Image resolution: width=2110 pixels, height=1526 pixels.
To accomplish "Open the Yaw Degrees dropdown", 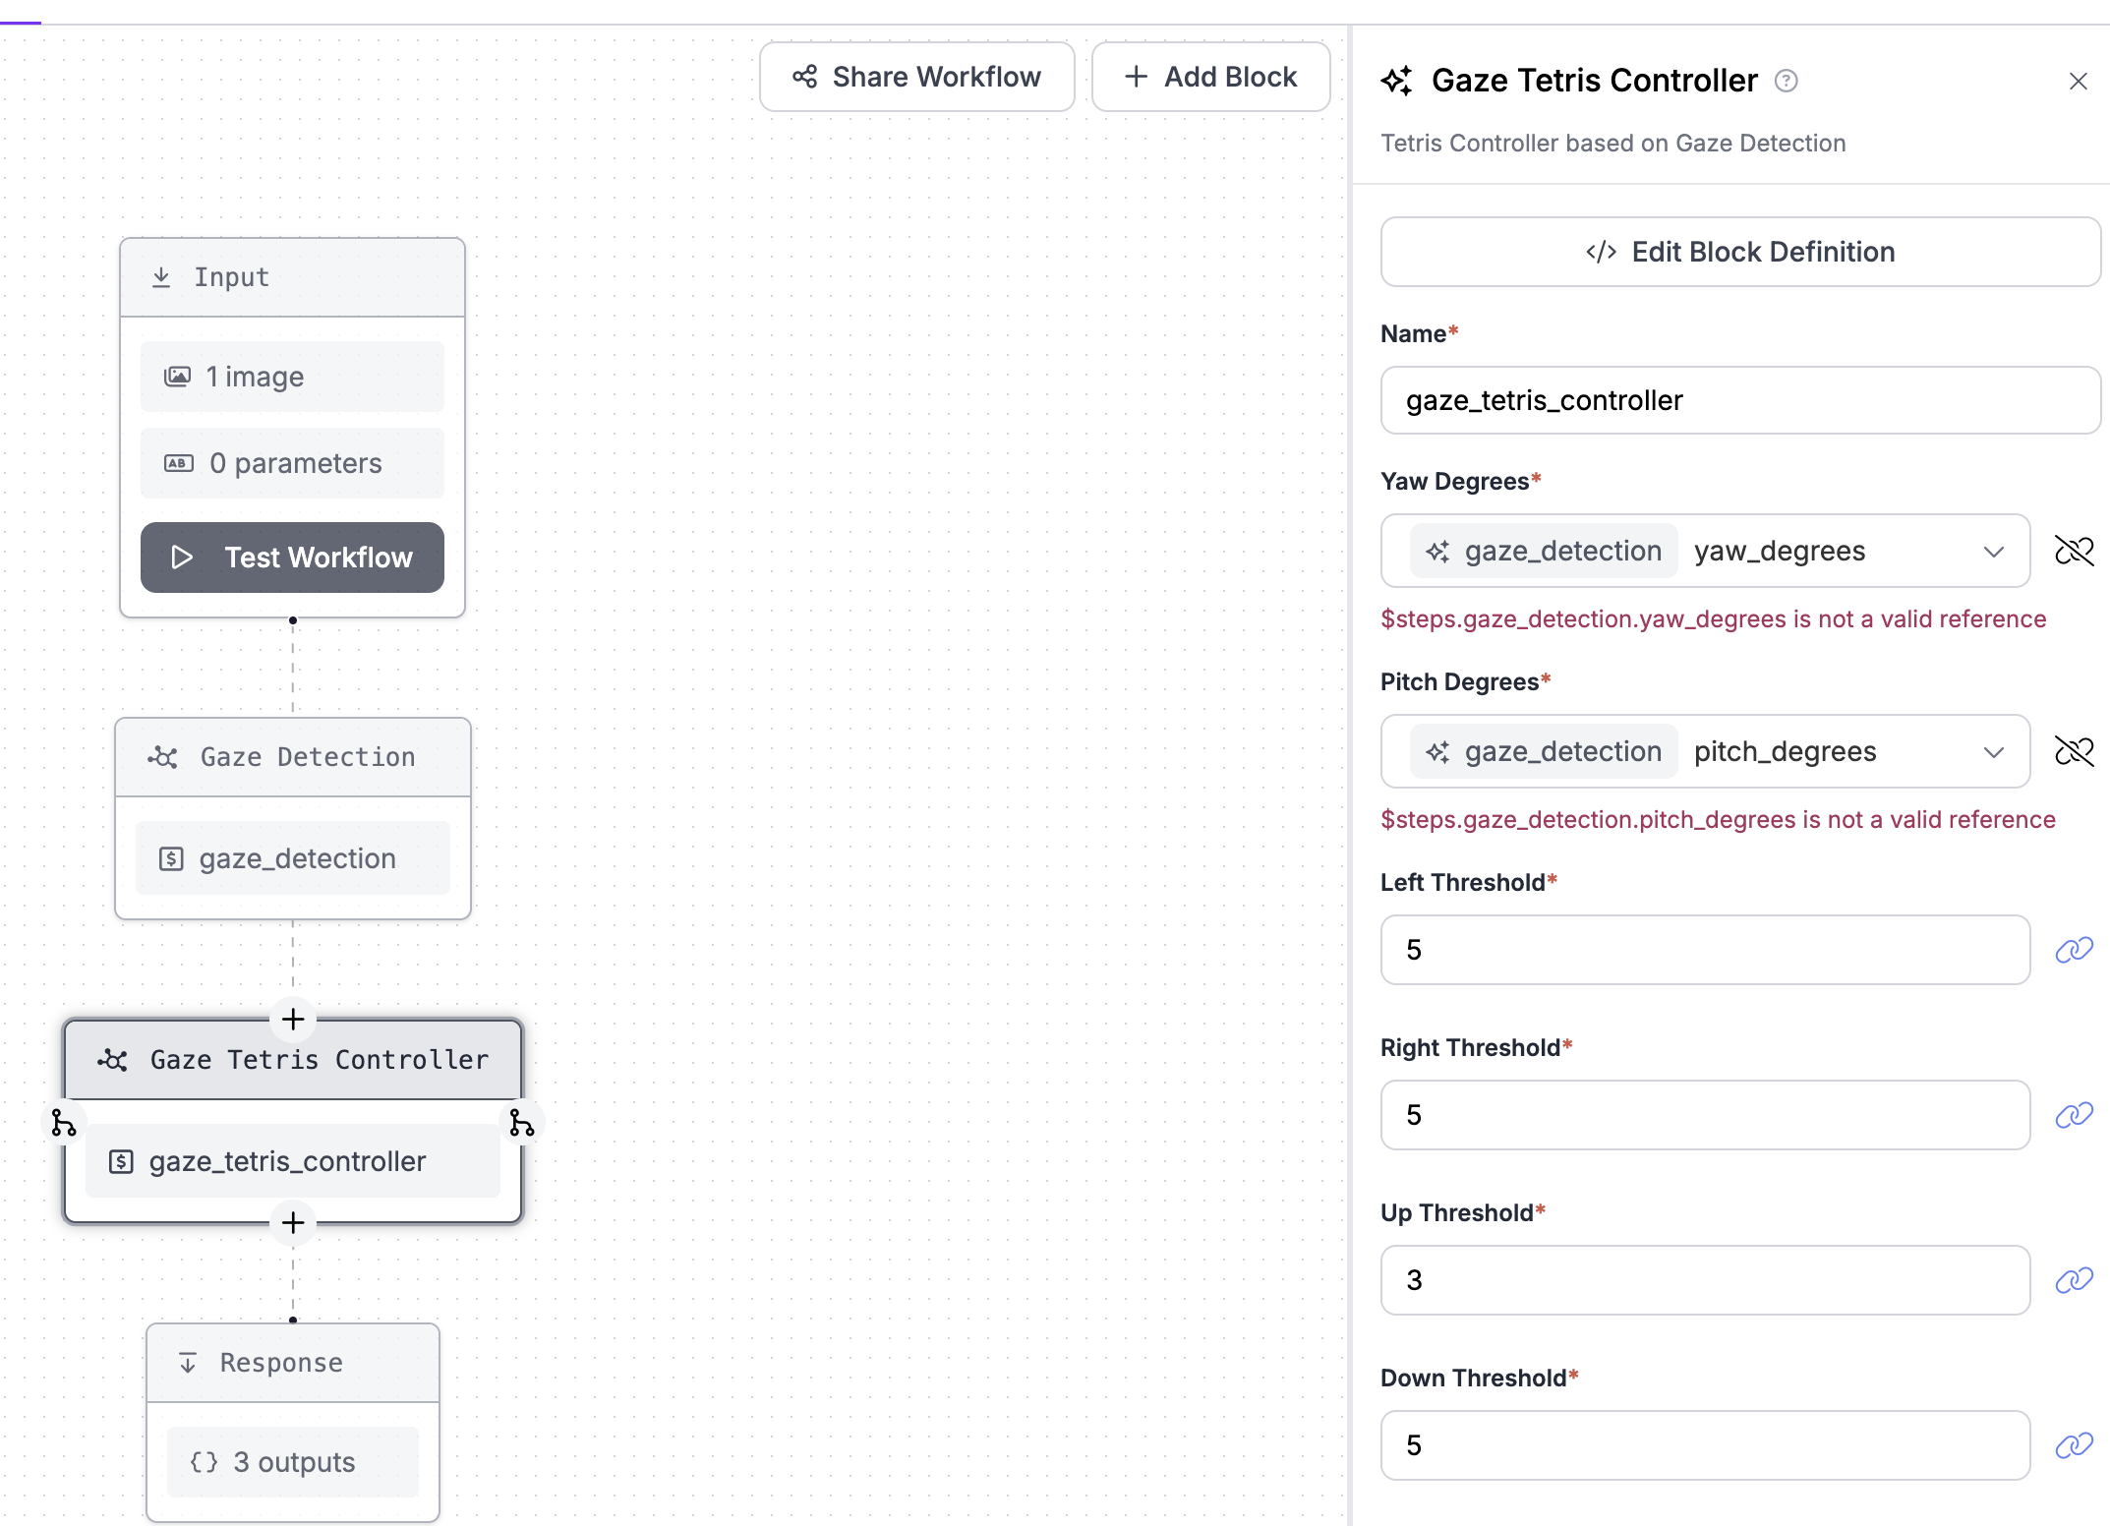I will click(x=1993, y=552).
